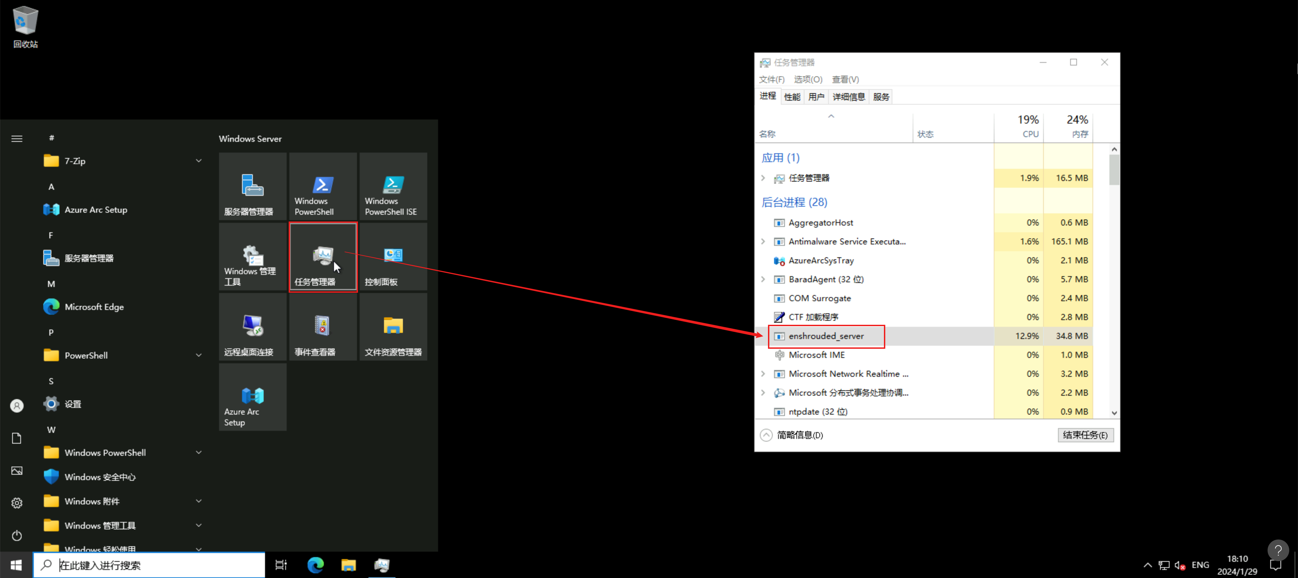Image resolution: width=1298 pixels, height=578 pixels.
Task: Select the COM Surrogate process row
Action: [x=924, y=298]
